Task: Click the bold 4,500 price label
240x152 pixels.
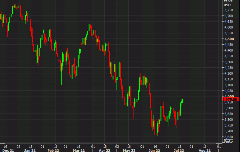Action: (x=229, y=39)
